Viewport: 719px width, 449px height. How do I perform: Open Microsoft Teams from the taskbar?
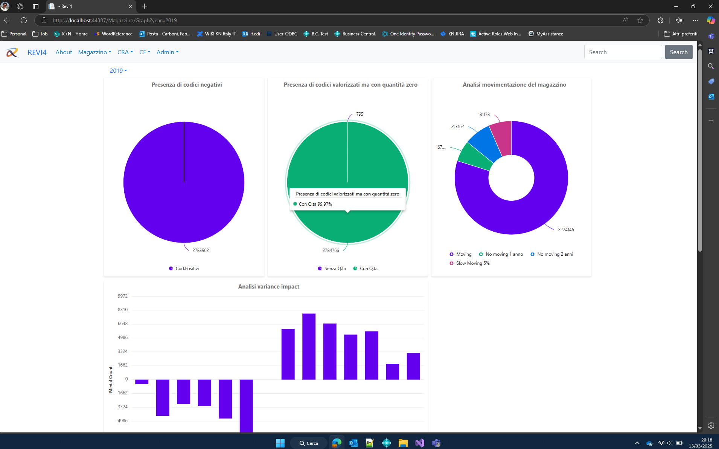pyautogui.click(x=437, y=443)
